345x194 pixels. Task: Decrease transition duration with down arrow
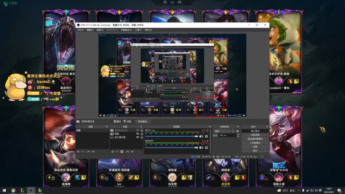238,137
